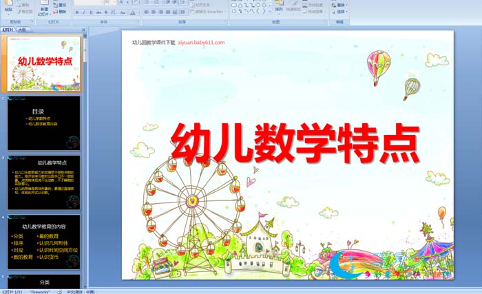Click the title text 幼儿数学特点 on slide

[x=295, y=143]
